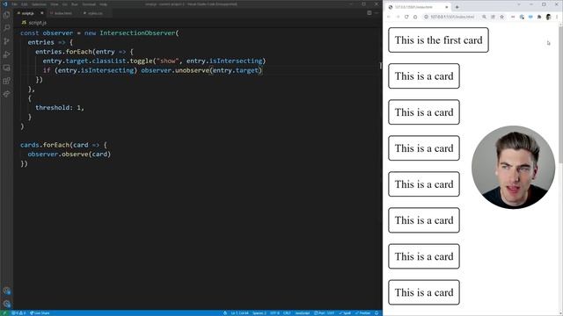563x316 pixels.
Task: Open the Accounts menu in the activity bar
Action: [6, 291]
